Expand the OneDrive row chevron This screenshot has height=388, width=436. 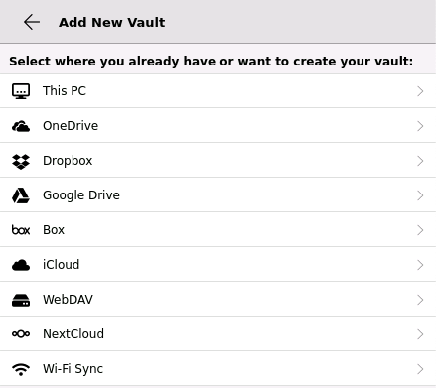[420, 126]
